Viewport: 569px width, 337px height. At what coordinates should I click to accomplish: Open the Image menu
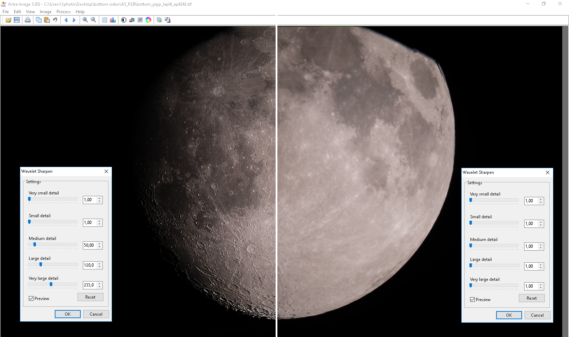tap(46, 12)
